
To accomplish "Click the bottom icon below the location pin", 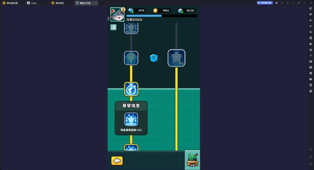I will 311,91.
